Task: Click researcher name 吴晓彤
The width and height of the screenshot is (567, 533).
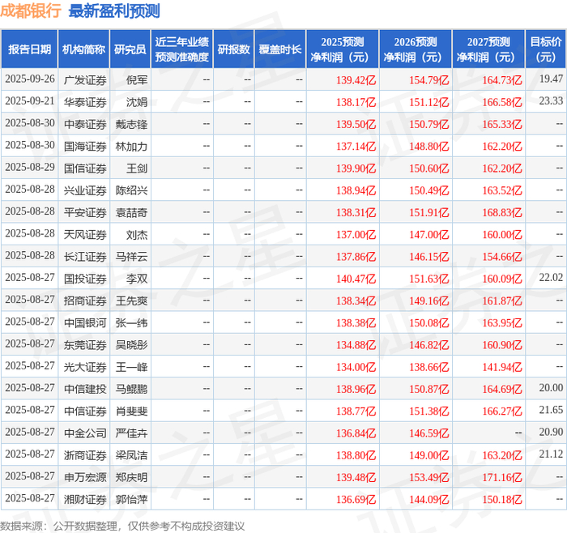Action: coord(131,344)
